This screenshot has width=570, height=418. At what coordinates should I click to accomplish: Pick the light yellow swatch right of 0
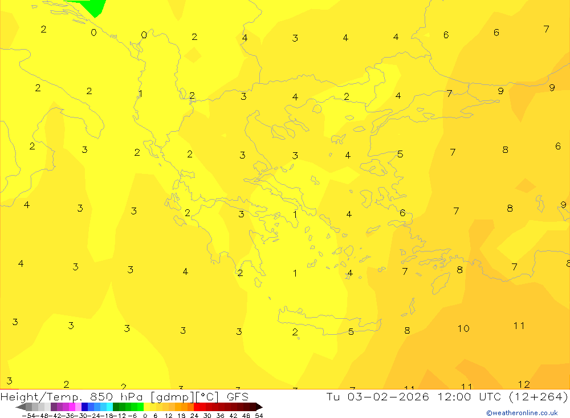click(x=147, y=407)
